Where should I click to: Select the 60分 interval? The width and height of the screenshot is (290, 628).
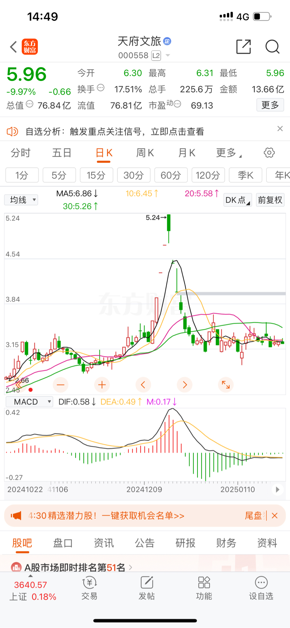[171, 175]
